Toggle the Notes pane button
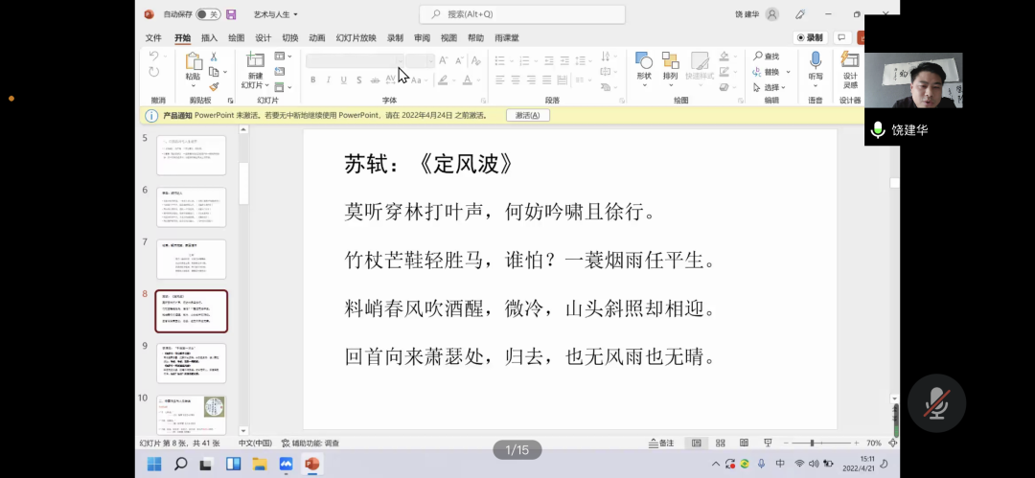 pyautogui.click(x=661, y=444)
